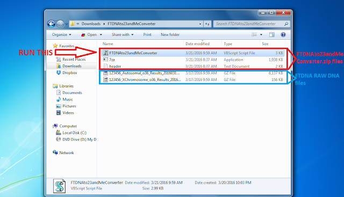The image size is (344, 197).
Task: Go back with the Back arrow button
Action: click(x=52, y=24)
